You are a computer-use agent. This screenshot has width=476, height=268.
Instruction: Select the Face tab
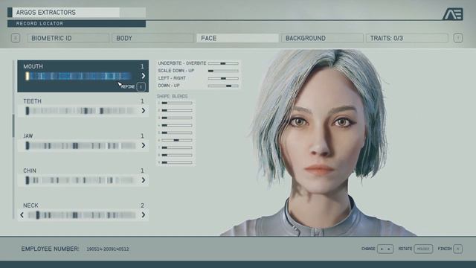[x=237, y=38]
